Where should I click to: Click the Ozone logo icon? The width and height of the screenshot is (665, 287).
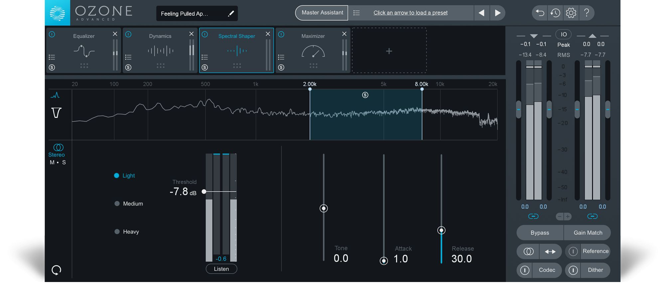click(x=58, y=13)
